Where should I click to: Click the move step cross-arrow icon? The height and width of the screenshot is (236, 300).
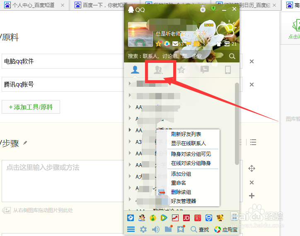pyautogui.click(x=252, y=169)
